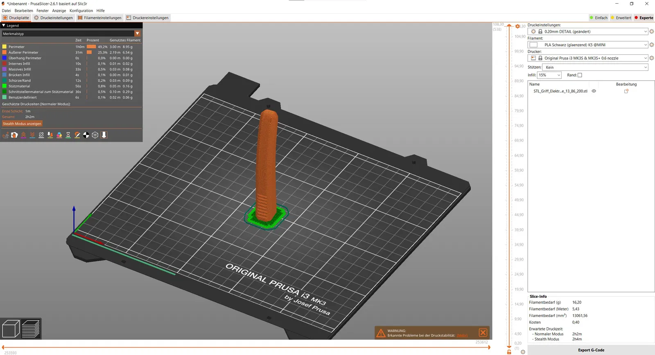This screenshot has height=355, width=655.
Task: Click the horizontal move slider right handle
Action: 490,347
